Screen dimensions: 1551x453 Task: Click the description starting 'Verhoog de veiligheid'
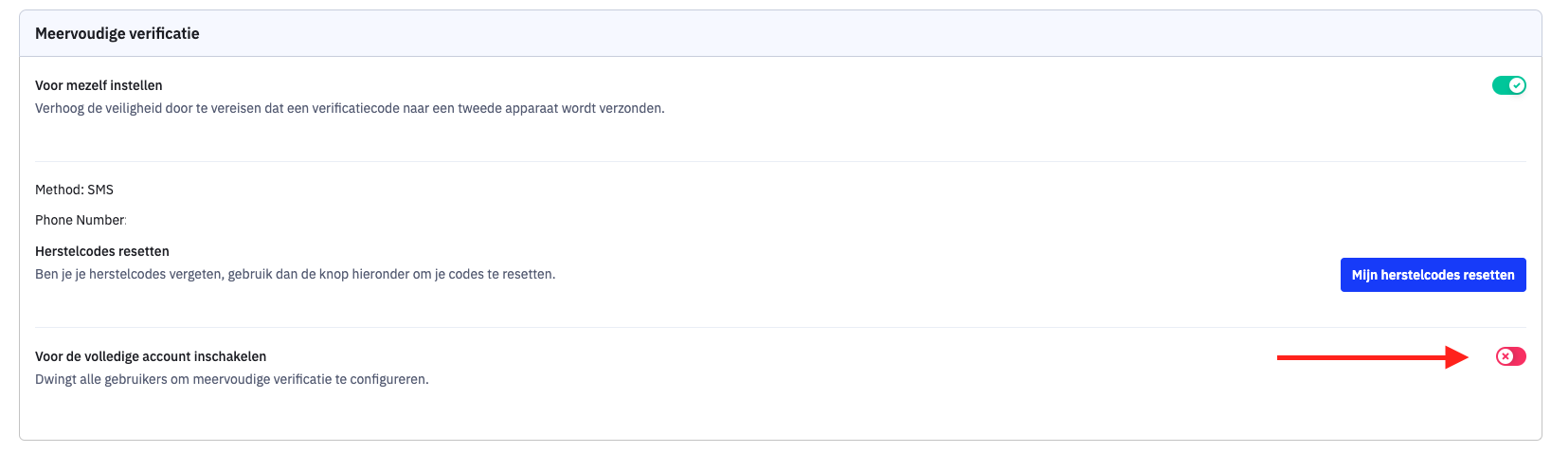350,108
